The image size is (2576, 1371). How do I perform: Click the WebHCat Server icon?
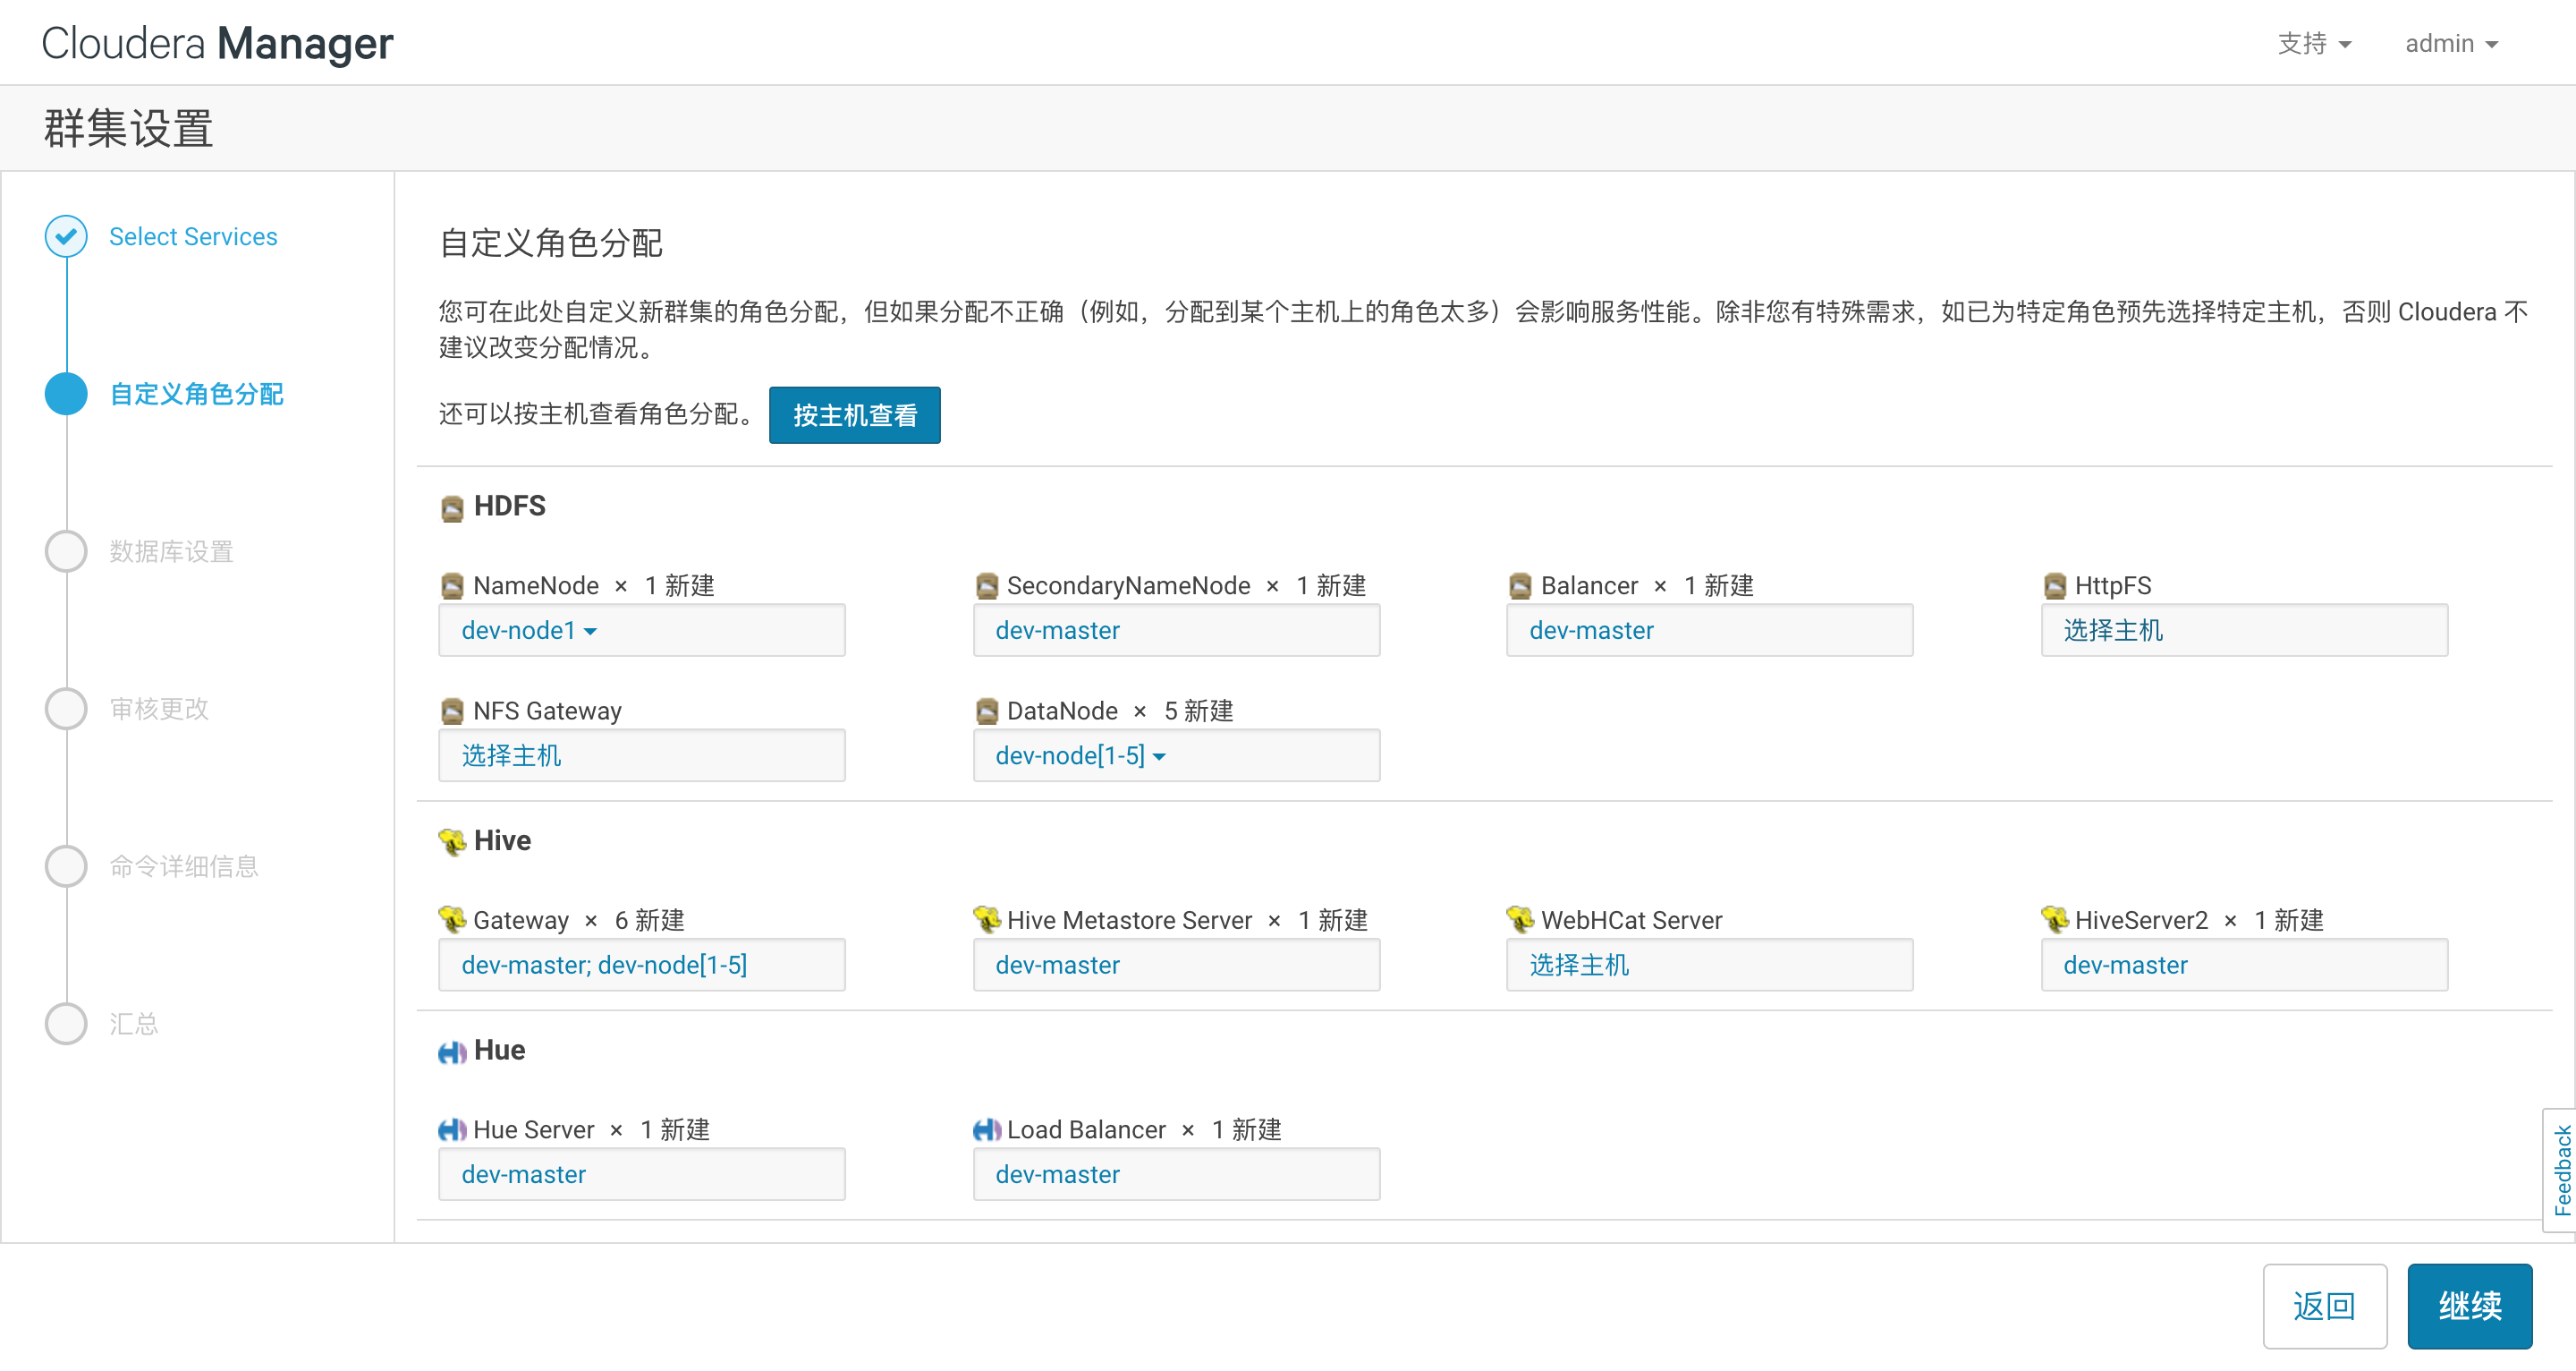(x=1520, y=920)
